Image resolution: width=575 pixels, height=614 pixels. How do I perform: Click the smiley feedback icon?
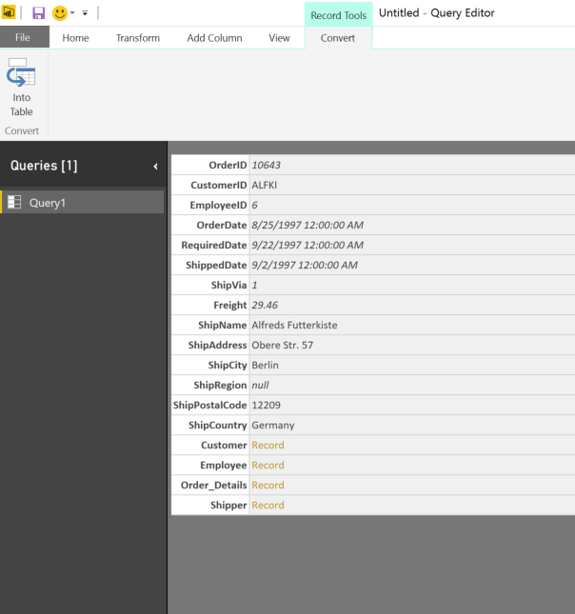pyautogui.click(x=60, y=13)
